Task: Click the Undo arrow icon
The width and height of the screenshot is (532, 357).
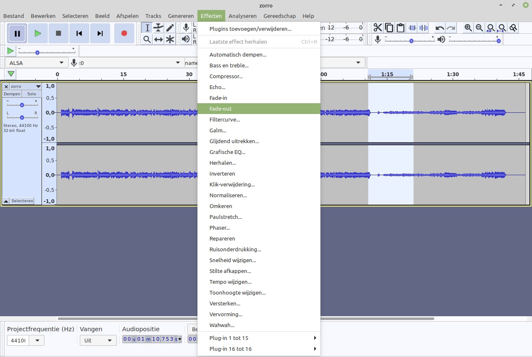Action: (x=440, y=28)
